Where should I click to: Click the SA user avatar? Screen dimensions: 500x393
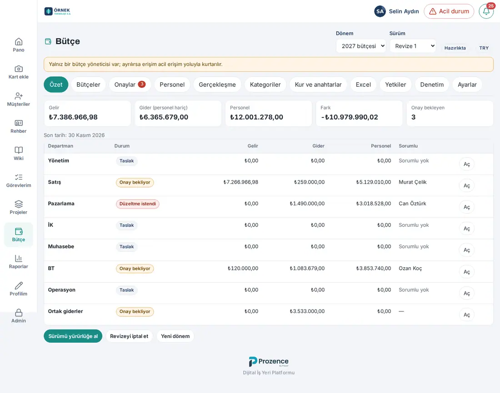pyautogui.click(x=380, y=11)
